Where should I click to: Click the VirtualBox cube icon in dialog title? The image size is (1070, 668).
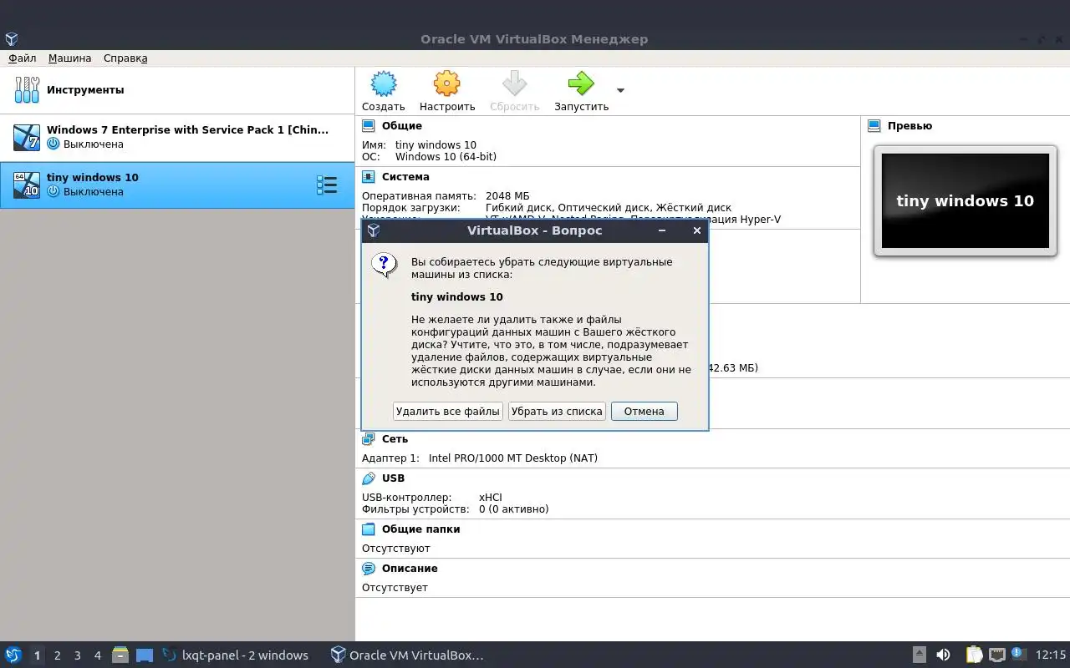[374, 230]
